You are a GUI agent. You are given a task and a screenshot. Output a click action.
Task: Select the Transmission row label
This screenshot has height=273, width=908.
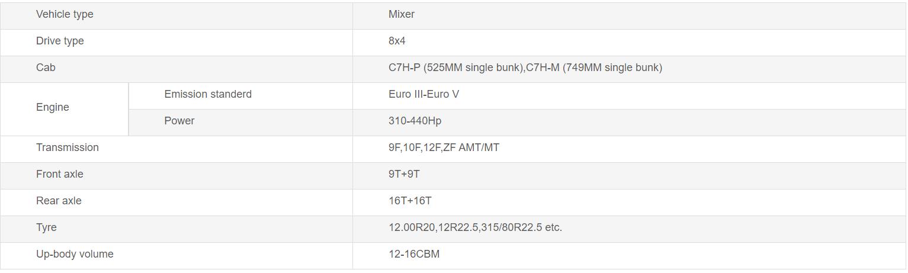pos(68,147)
